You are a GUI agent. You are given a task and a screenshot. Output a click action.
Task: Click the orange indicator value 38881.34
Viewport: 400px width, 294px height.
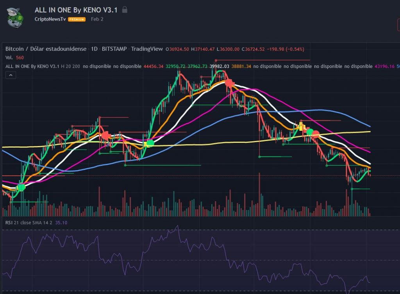click(x=241, y=66)
